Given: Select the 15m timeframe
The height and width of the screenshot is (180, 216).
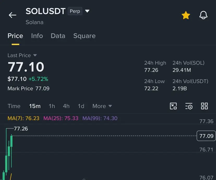Looking at the screenshot, I should click(35, 106).
